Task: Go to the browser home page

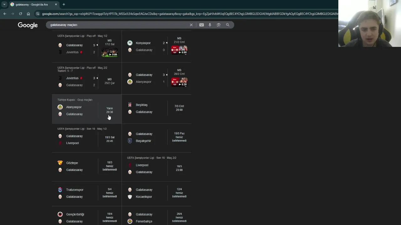Action: pos(28,14)
